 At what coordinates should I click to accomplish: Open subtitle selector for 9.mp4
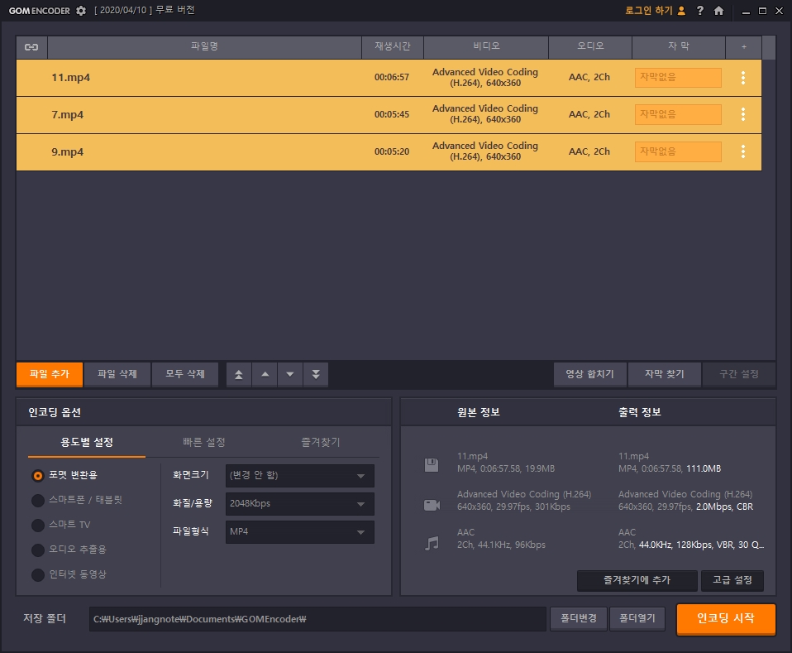pyautogui.click(x=678, y=151)
